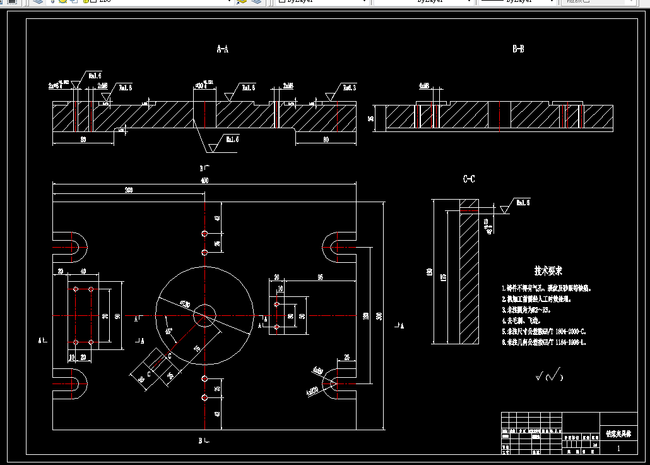The width and height of the screenshot is (650, 465).
Task: Click the 75 dimension on the diagonal line
Action: (x=197, y=348)
